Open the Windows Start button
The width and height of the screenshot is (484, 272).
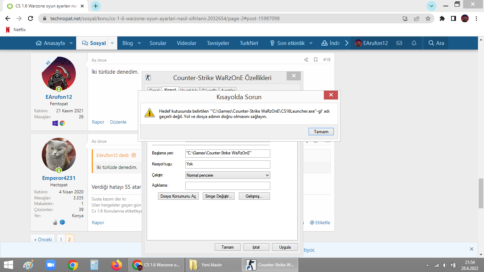coord(8,265)
